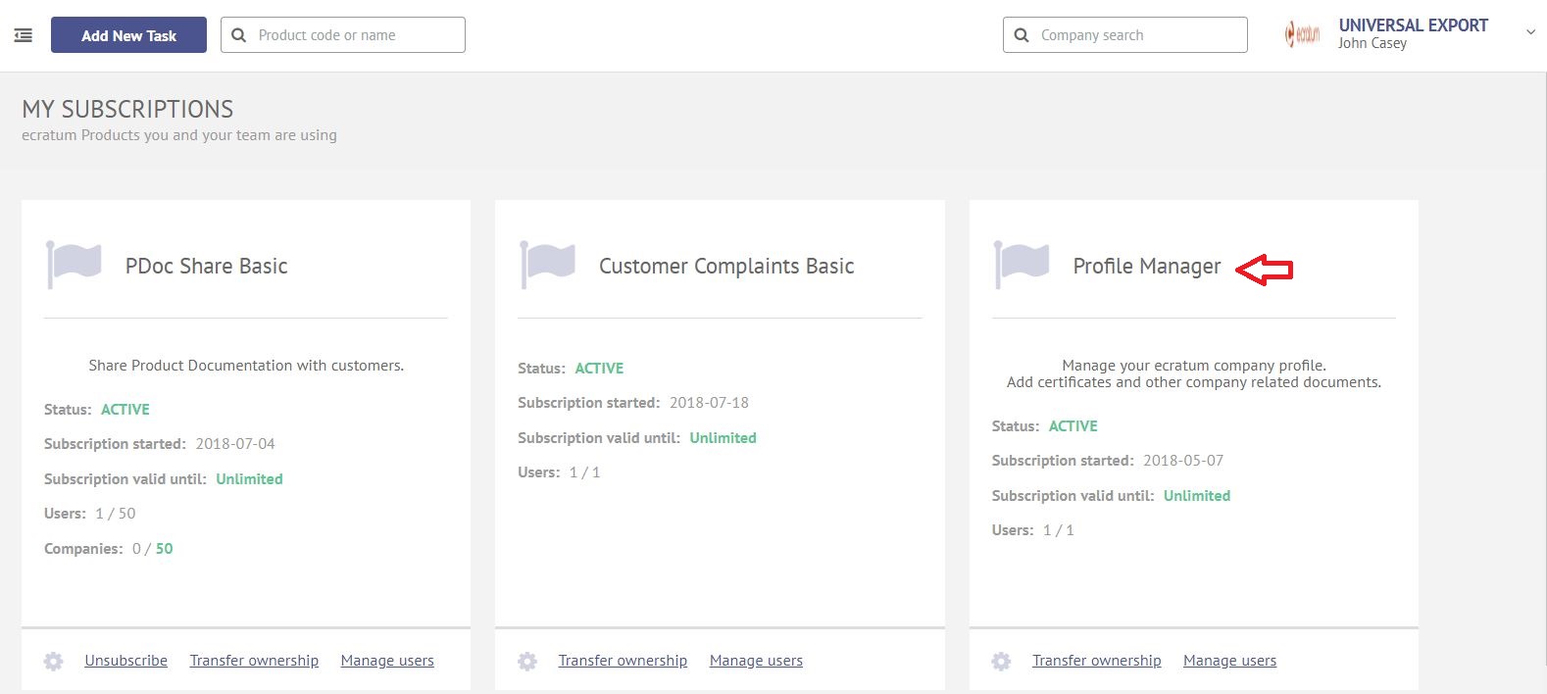Click the Customer Complaints Basic flag icon
This screenshot has width=1547, height=694.
pyautogui.click(x=547, y=265)
